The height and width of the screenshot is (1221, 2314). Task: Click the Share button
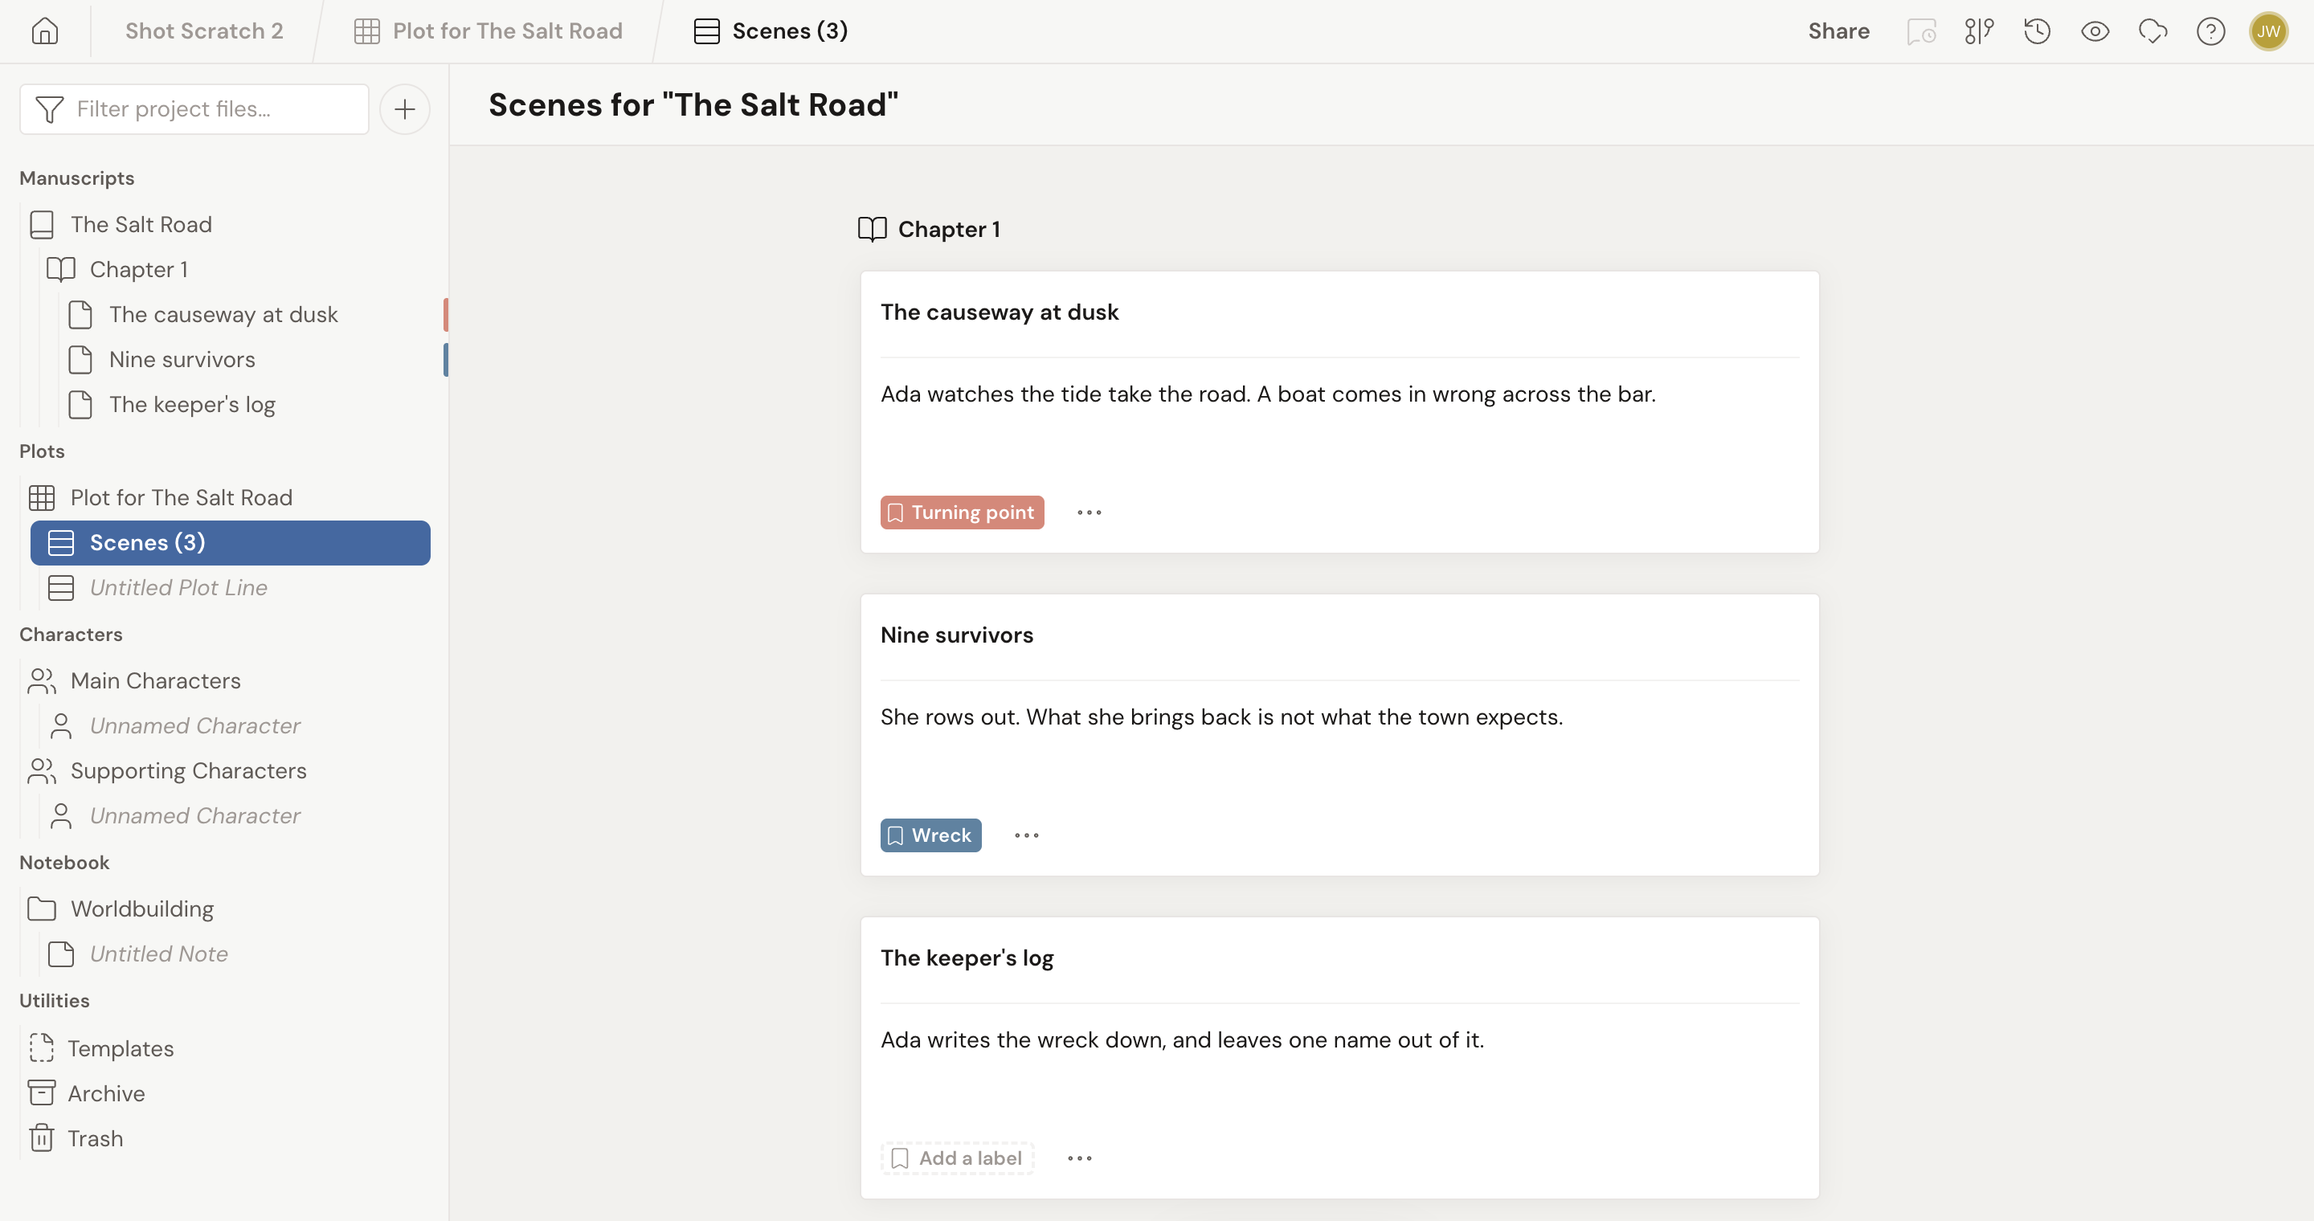tap(1838, 31)
